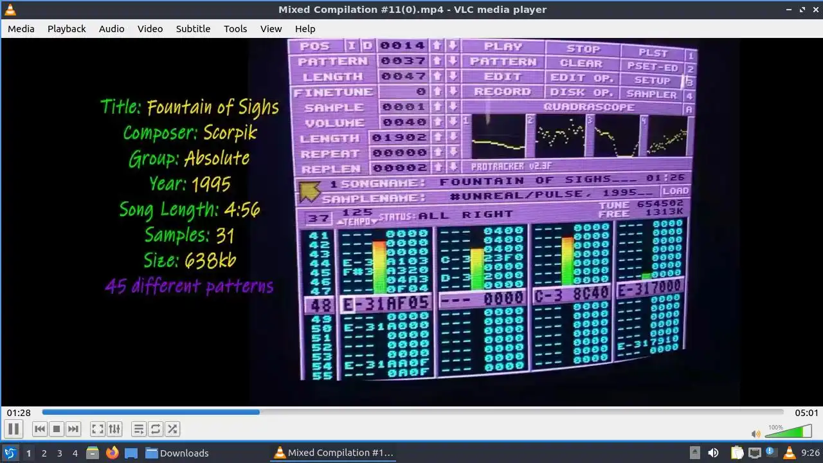Open the extended settings equalizer icon

click(x=114, y=429)
